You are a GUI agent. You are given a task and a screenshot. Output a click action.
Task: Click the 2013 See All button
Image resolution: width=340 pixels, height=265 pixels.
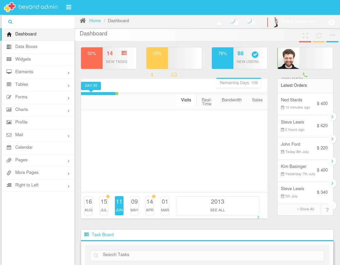(x=217, y=205)
